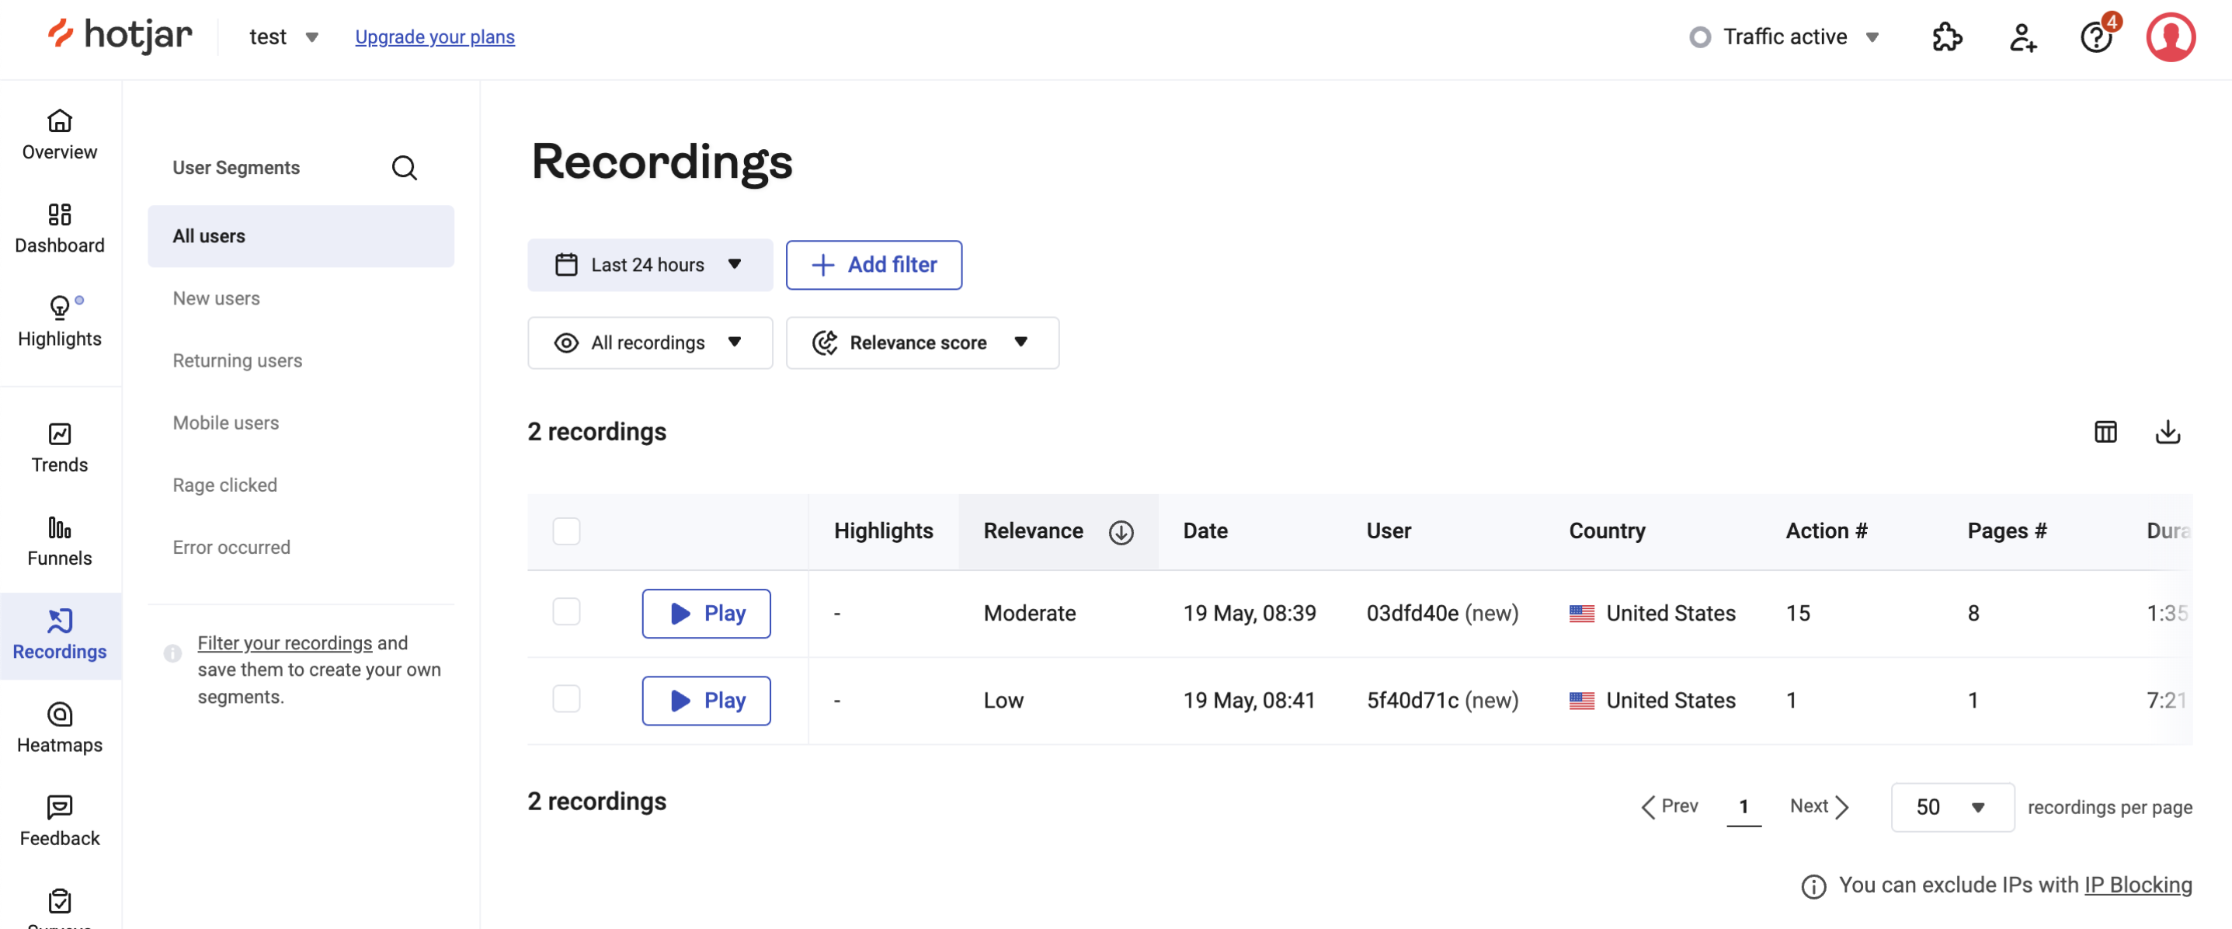Choose the Rage clicked segment
Screen dimensions: 2232x929
click(224, 485)
